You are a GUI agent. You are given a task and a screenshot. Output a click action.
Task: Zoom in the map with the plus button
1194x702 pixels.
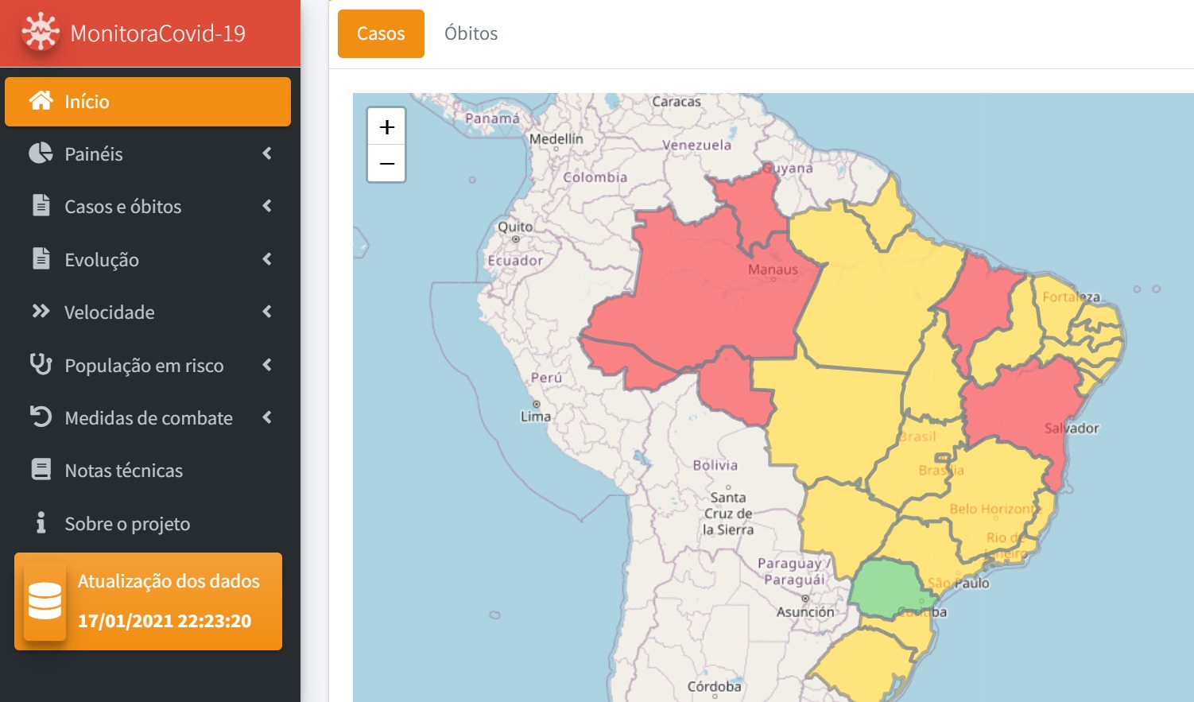click(x=386, y=126)
